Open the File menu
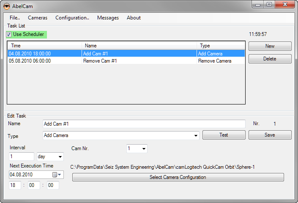Image resolution: width=298 pixels, height=203 pixels. 14,18
